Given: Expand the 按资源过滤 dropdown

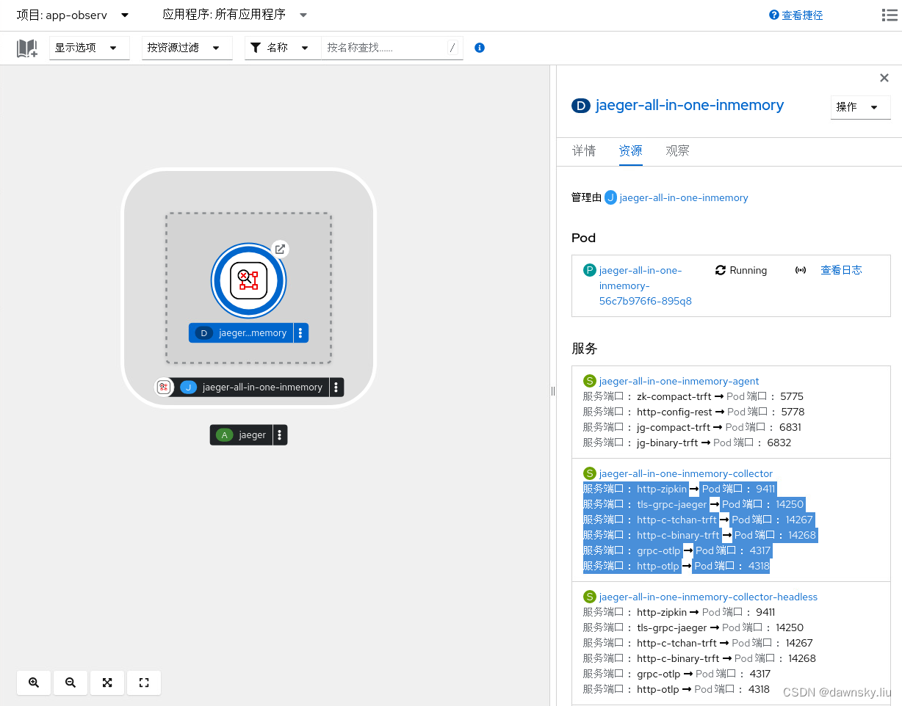Looking at the screenshot, I should pos(187,48).
